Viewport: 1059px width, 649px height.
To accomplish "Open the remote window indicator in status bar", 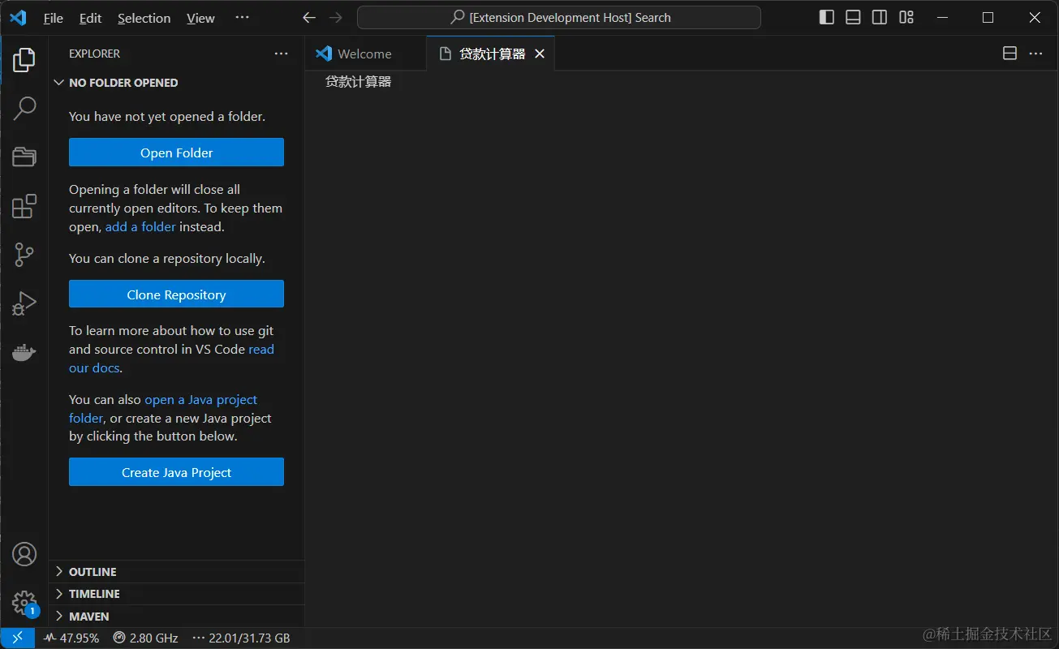I will pos(17,638).
